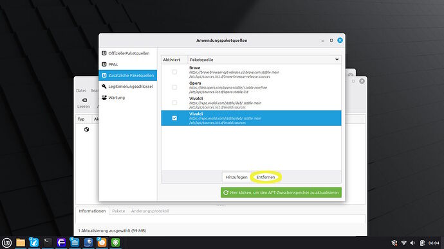Viewport: 444px width, 249px height.
Task: Enable the Opera package source checkbox
Action: [x=174, y=87]
